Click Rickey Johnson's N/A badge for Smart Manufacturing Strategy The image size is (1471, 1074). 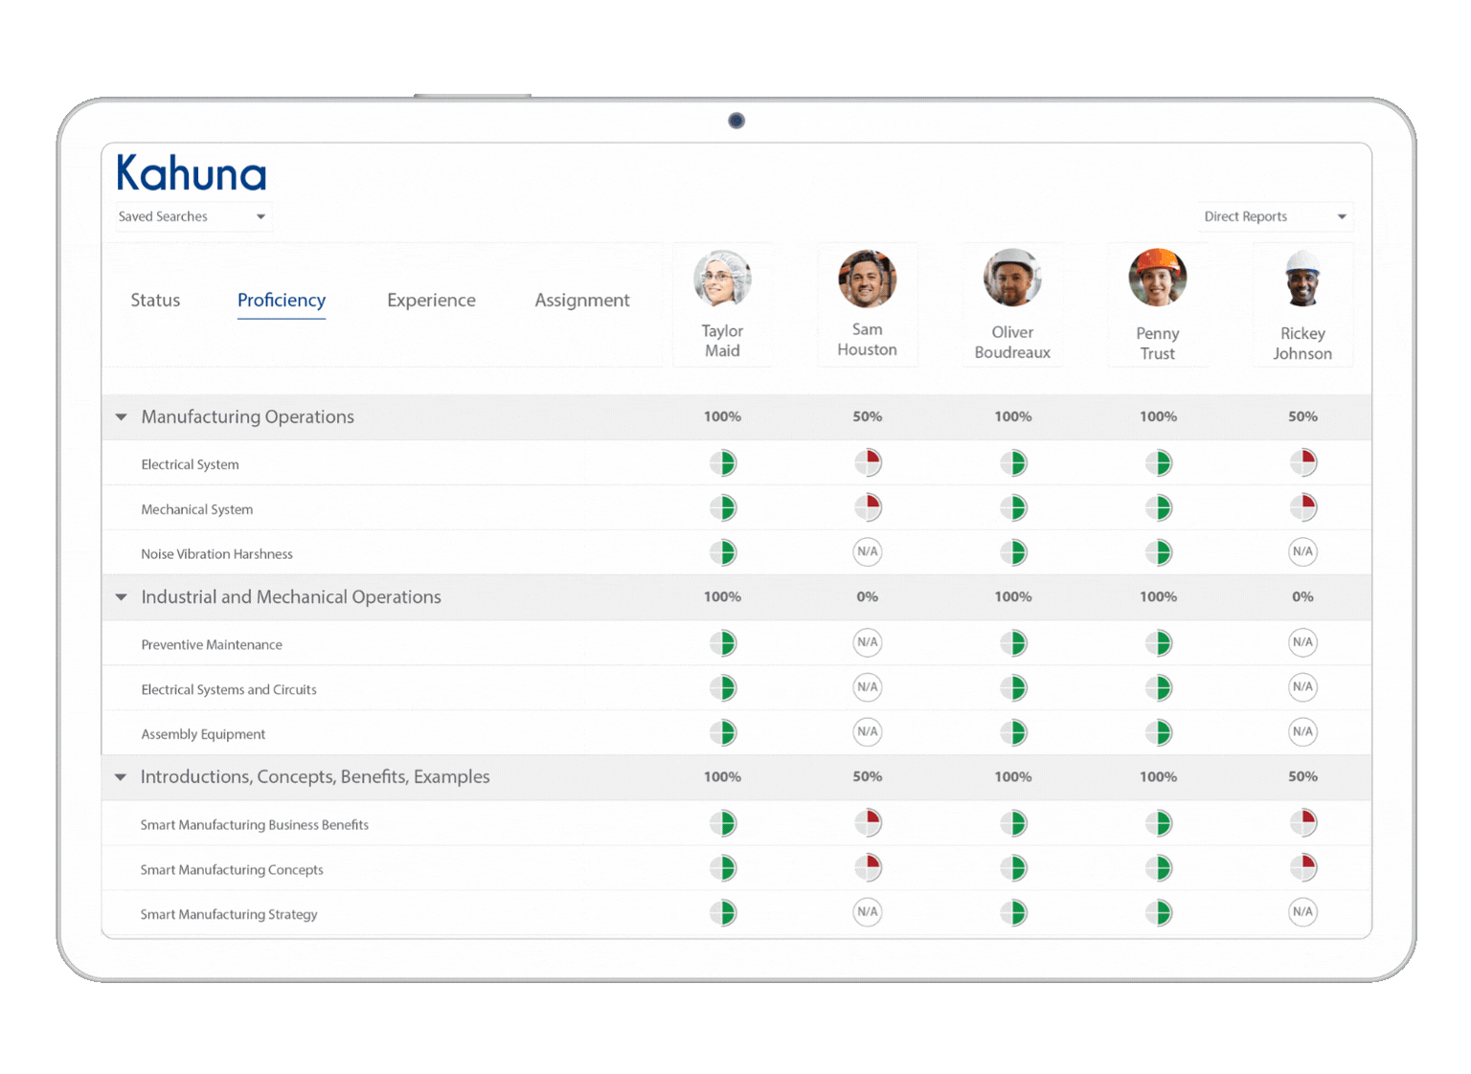pos(1302,912)
